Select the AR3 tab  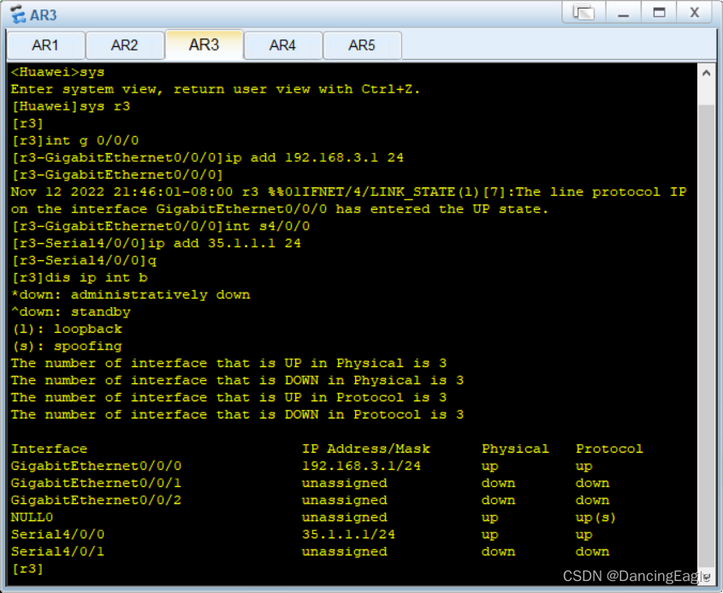click(x=204, y=44)
